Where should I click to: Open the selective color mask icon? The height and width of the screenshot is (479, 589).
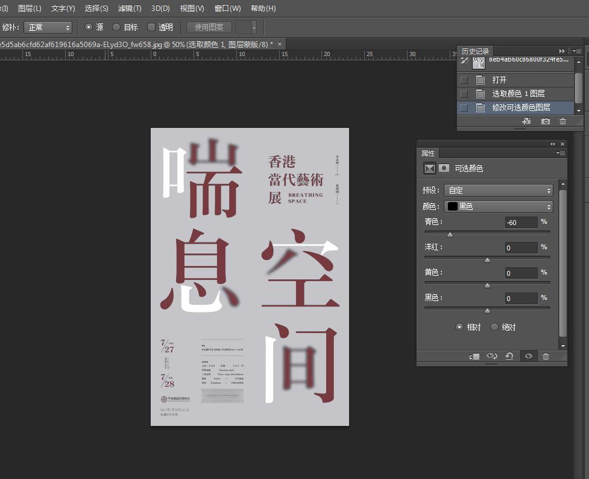point(443,168)
